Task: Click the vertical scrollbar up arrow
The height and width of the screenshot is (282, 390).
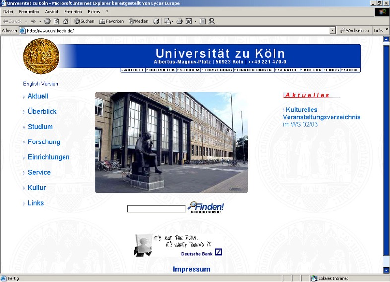Action: pos(386,39)
